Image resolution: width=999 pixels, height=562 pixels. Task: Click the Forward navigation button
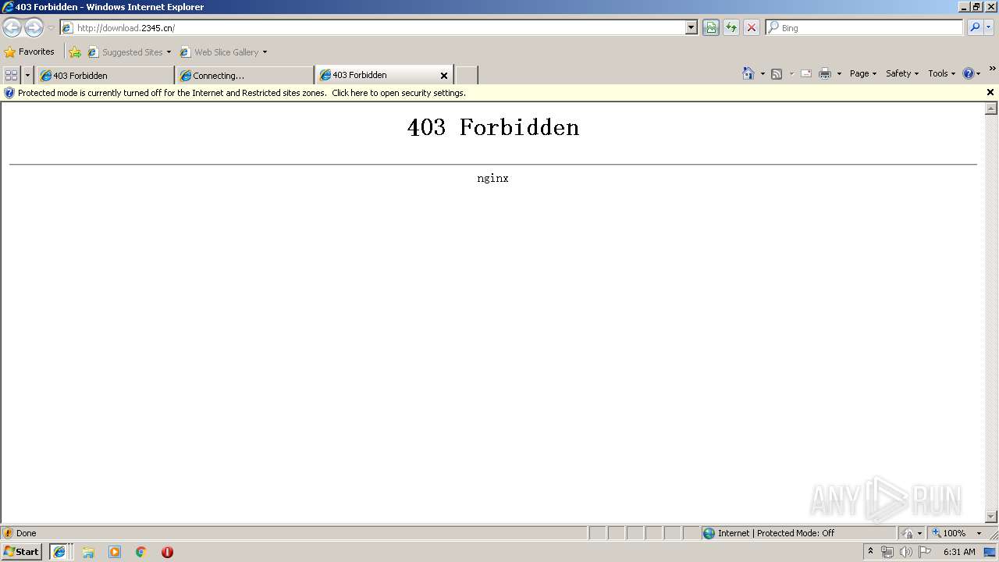[34, 28]
